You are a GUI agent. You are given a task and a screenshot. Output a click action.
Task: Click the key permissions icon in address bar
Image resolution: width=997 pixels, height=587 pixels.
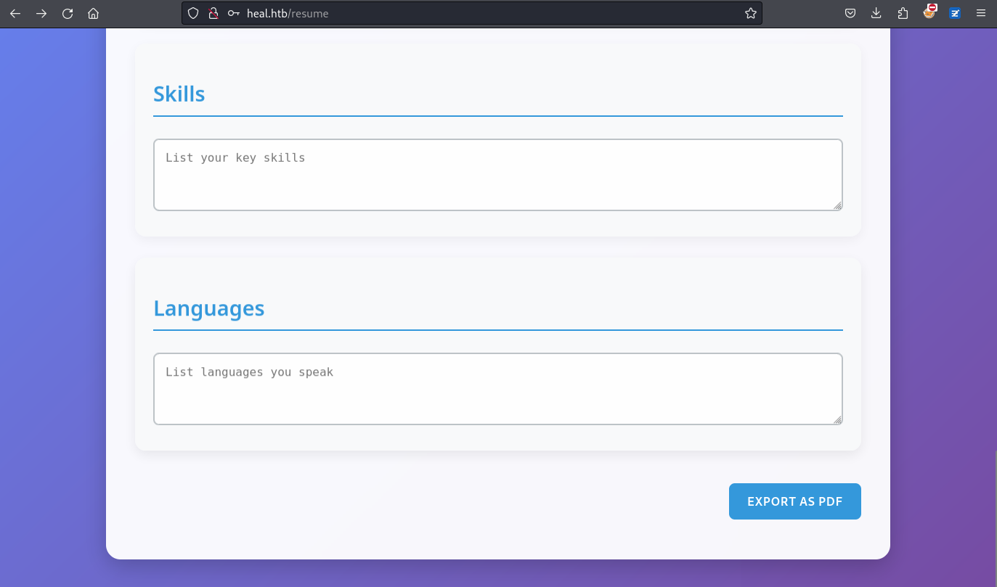point(233,13)
